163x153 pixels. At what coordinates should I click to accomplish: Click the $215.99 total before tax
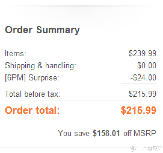(x=142, y=94)
